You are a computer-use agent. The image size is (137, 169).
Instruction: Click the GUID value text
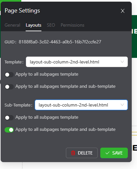tap(60, 42)
